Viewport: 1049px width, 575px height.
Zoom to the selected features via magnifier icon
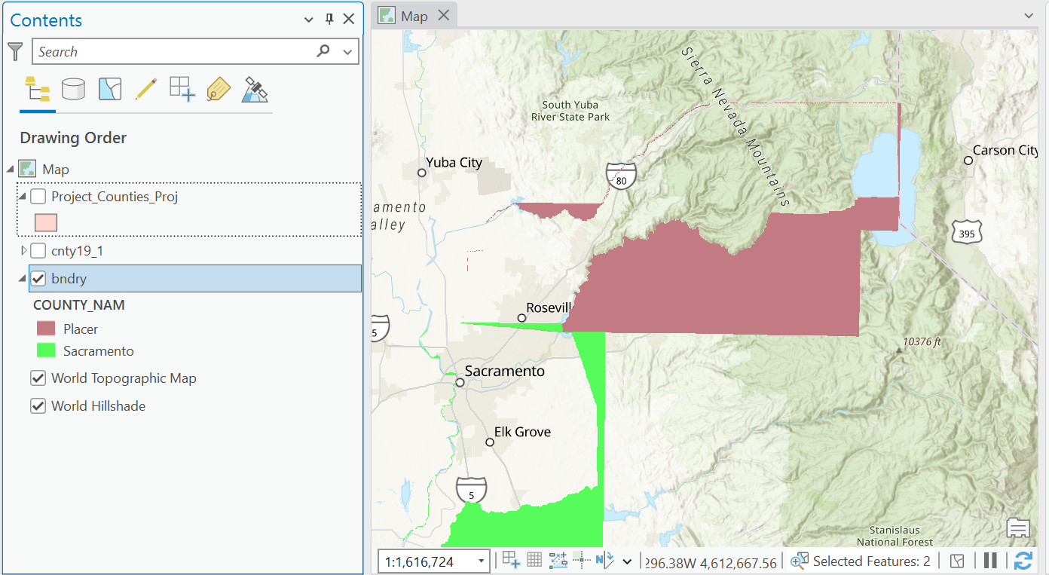tap(799, 561)
